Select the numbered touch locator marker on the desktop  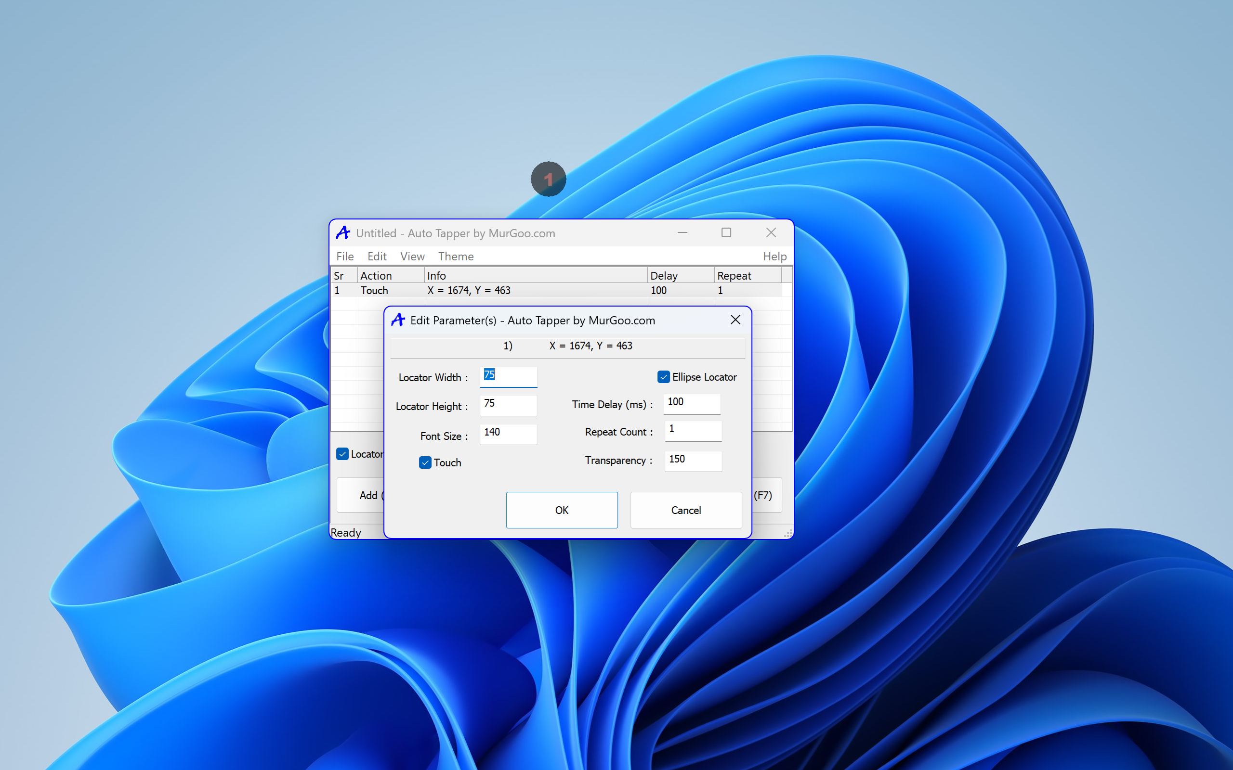[549, 179]
